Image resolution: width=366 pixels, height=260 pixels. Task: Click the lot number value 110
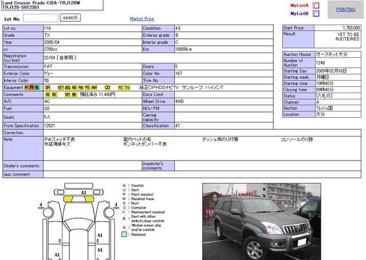(x=47, y=28)
